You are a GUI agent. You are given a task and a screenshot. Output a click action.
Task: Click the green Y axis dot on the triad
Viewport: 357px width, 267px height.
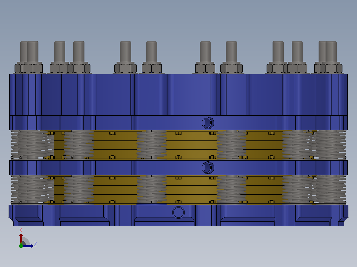[21, 246]
